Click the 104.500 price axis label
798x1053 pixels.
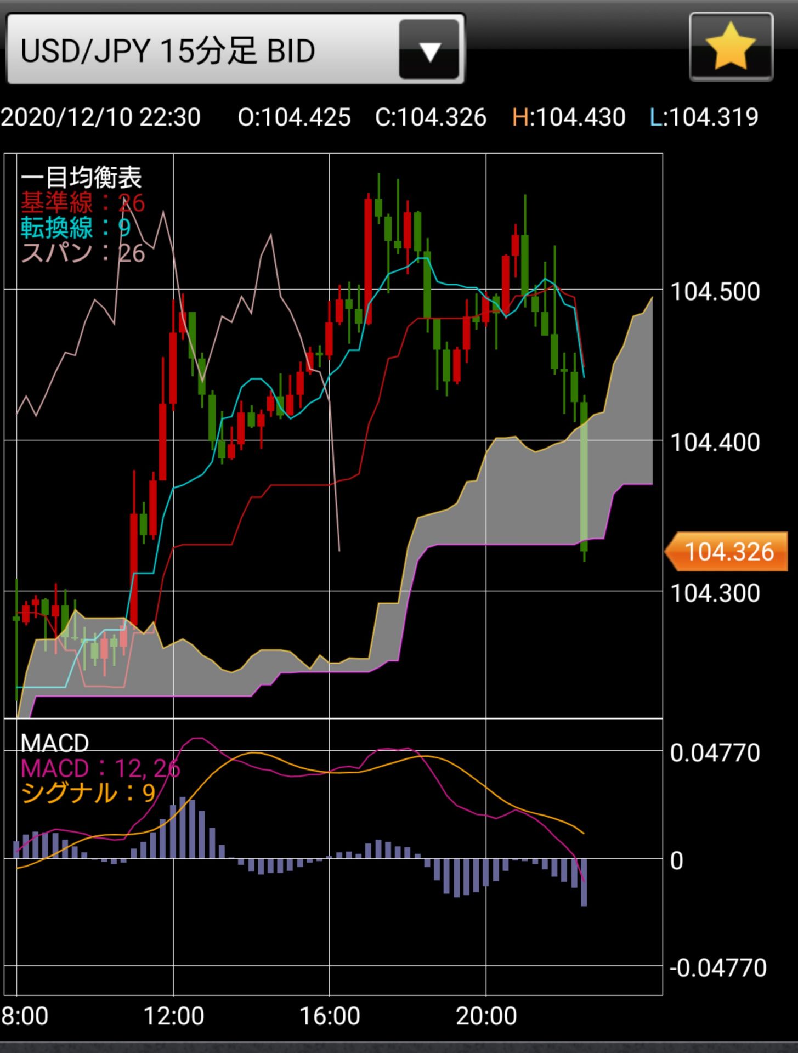click(x=715, y=292)
